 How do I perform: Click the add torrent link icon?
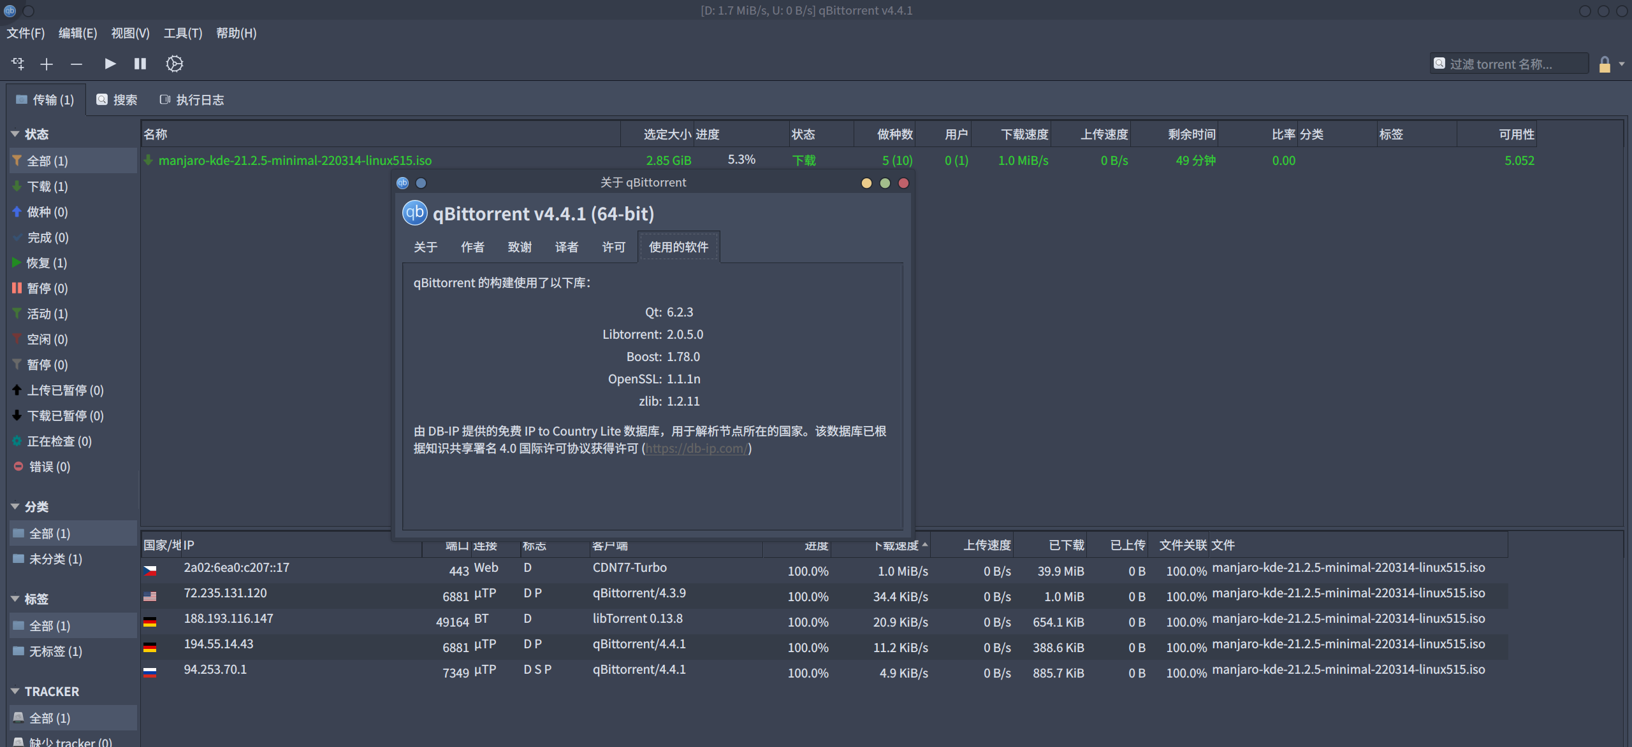click(x=18, y=64)
